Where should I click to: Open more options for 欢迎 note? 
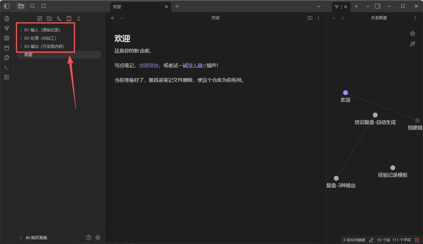(x=318, y=18)
